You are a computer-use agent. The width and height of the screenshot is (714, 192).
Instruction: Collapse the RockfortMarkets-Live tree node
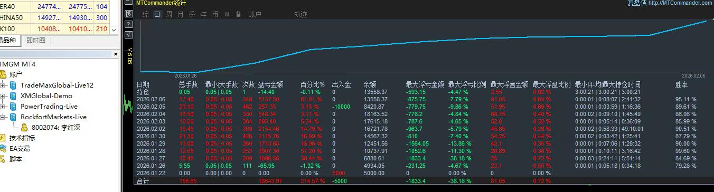(3, 117)
